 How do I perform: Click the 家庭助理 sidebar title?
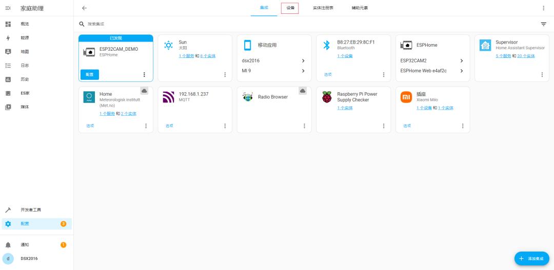coord(32,8)
